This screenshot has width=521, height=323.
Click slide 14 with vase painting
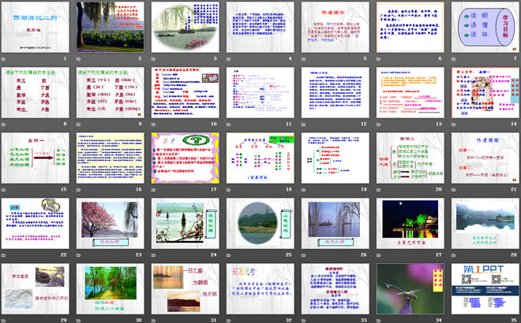click(x=484, y=92)
